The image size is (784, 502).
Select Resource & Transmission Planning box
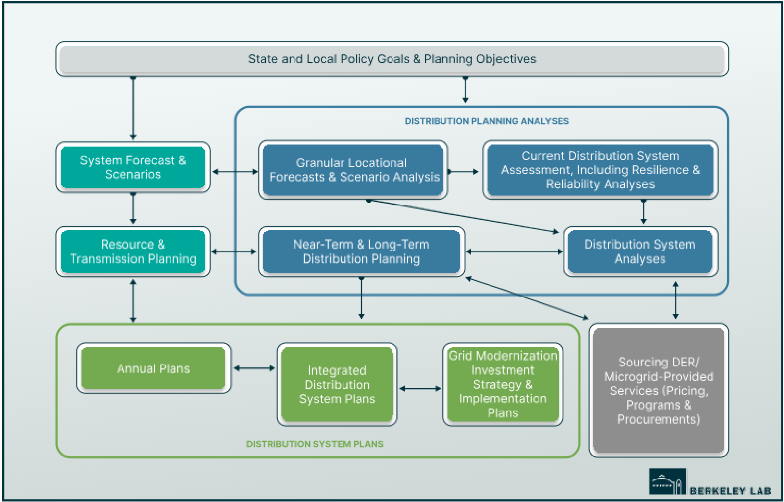[133, 251]
